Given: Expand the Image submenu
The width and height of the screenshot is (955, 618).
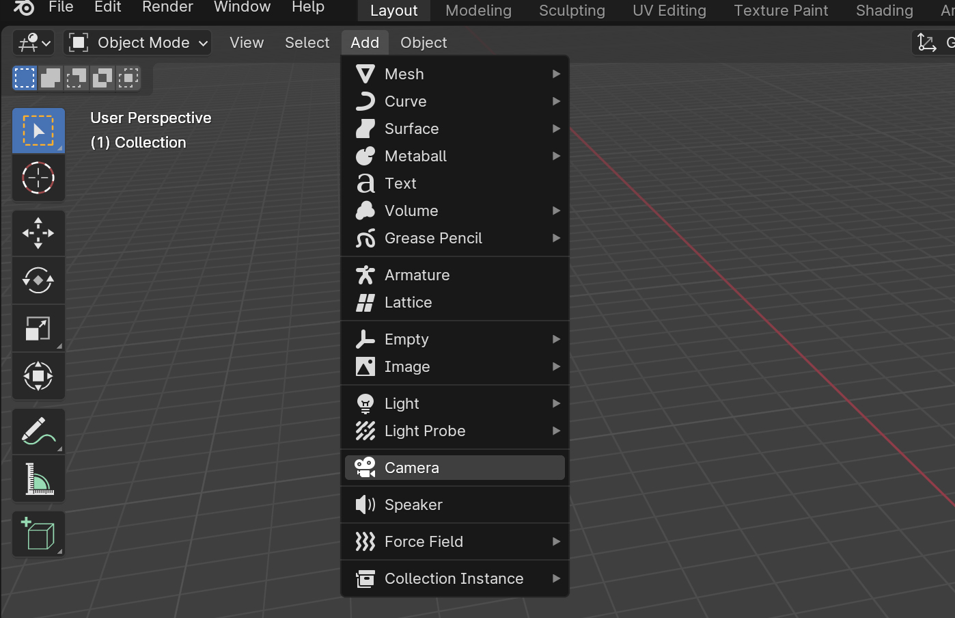Looking at the screenshot, I should coord(455,366).
